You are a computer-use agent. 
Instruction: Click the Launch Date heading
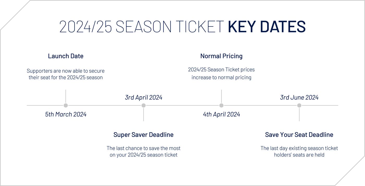tap(66, 56)
